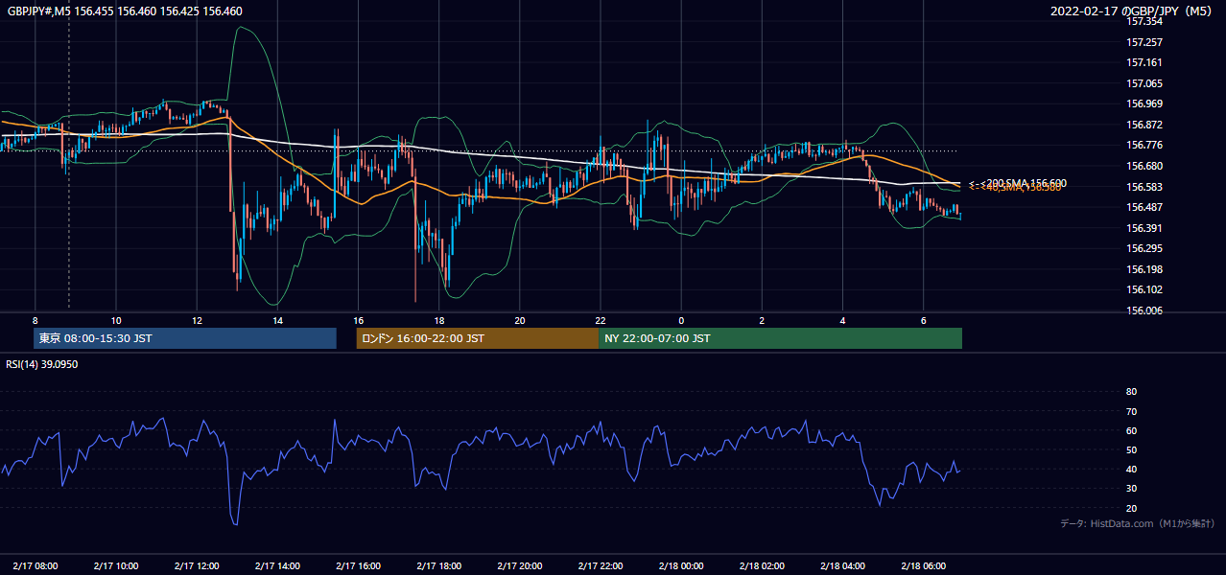Click price level 156.969 on the axis
This screenshot has height=575, width=1226.
tap(1144, 104)
